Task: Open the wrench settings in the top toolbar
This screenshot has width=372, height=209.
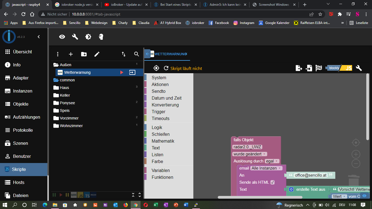Action: (75, 37)
